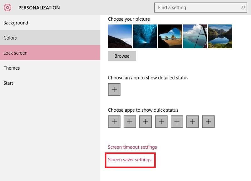251x181 pixels.
Task: Choose the turquoise sea and clouds picture
Action: coord(195,36)
